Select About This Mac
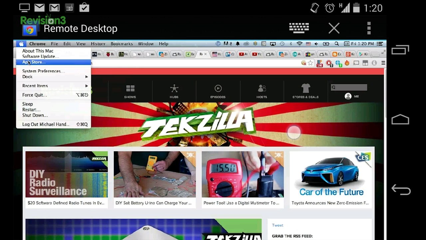Image resolution: width=426 pixels, height=240 pixels. 54,51
